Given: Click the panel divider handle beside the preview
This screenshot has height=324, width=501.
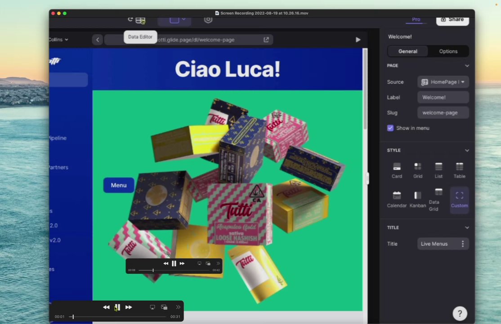Looking at the screenshot, I should tap(367, 179).
